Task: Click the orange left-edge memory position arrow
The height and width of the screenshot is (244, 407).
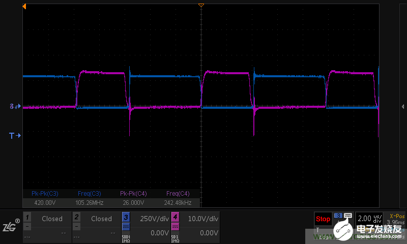Action: click(24, 6)
